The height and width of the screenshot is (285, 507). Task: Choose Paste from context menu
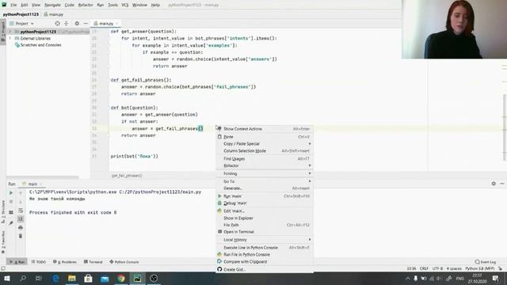point(265,137)
